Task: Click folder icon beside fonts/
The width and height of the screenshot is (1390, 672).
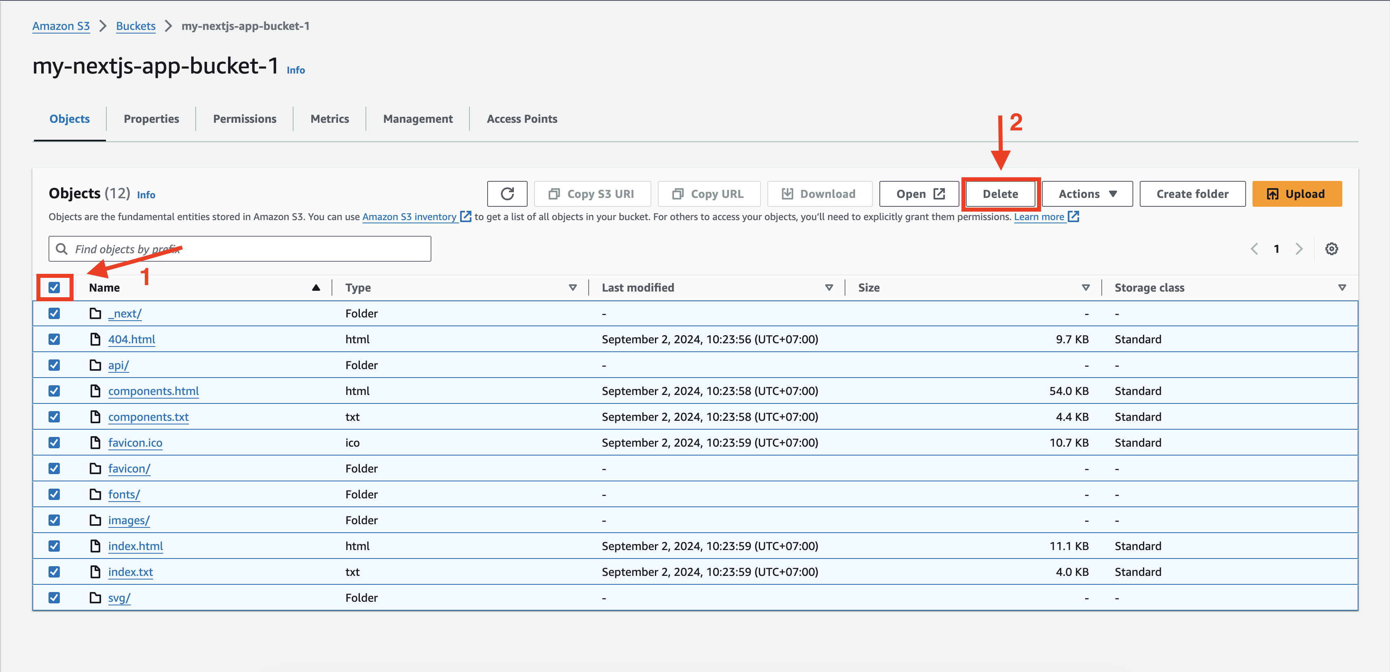Action: [95, 495]
